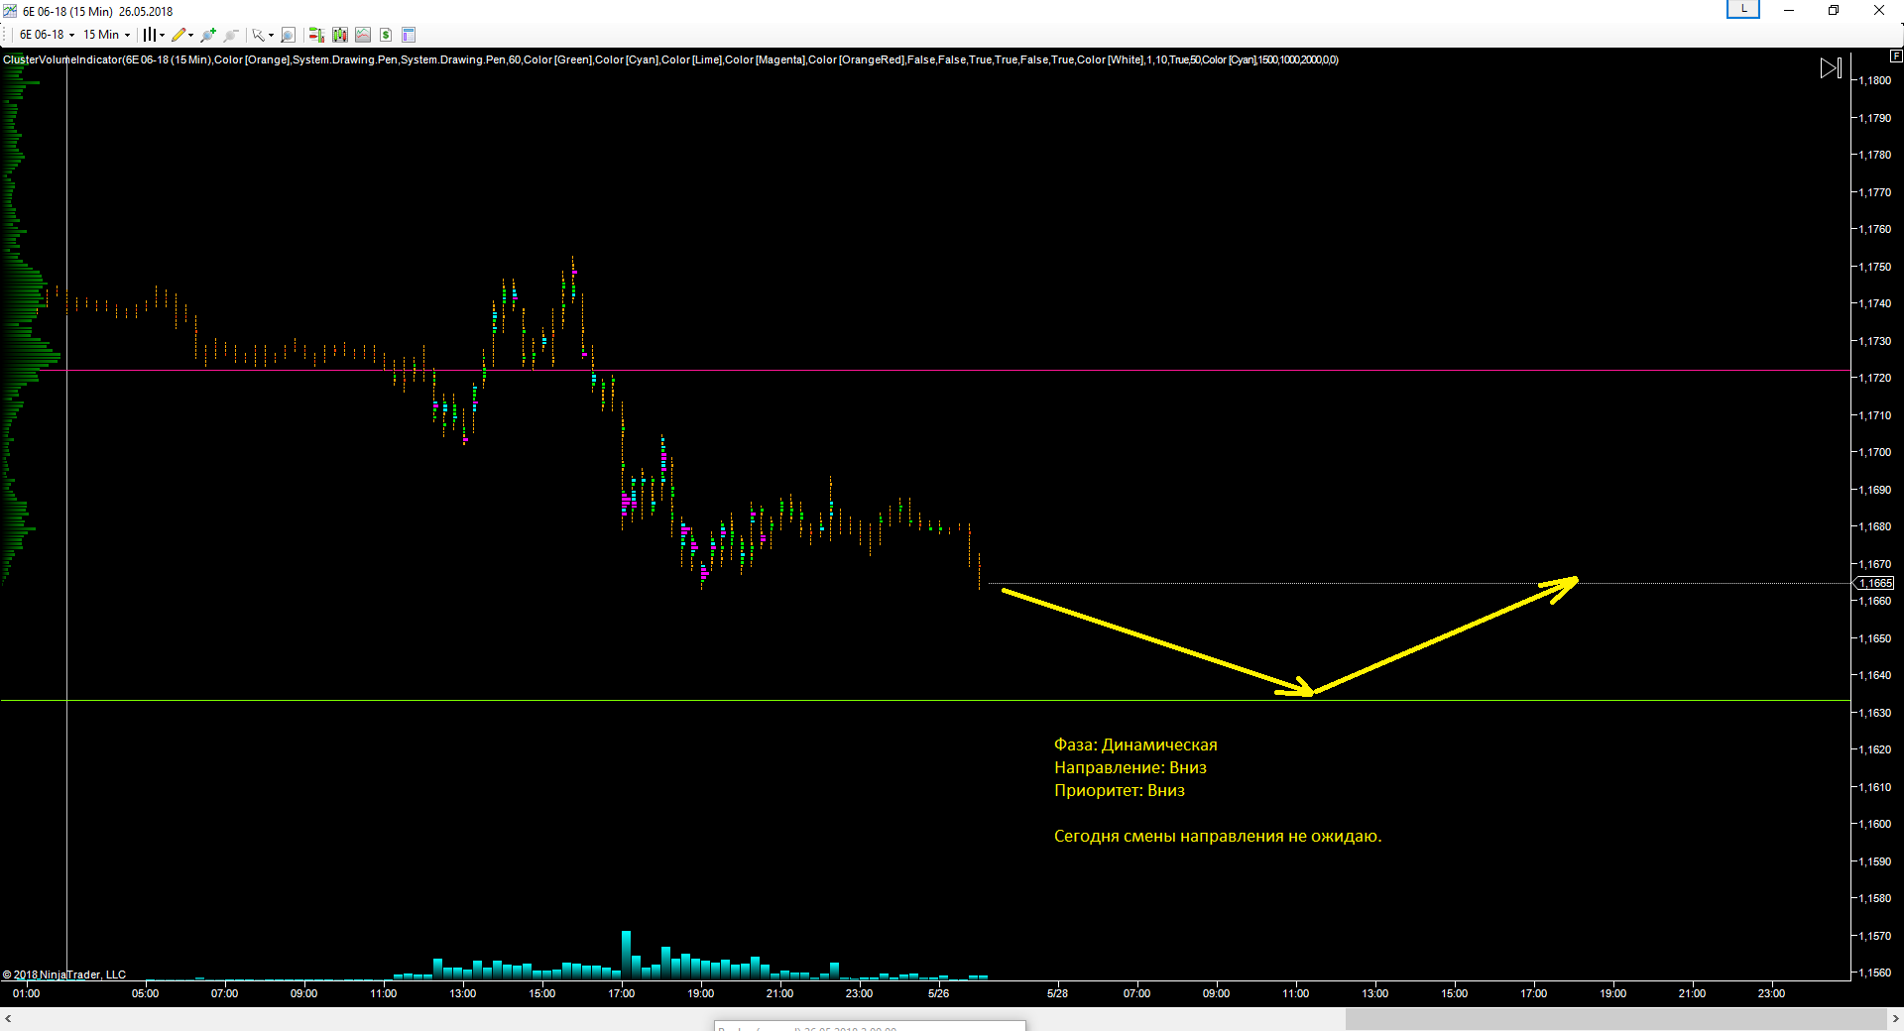The height and width of the screenshot is (1031, 1904).
Task: Open the Strategies dollar icon
Action: click(x=386, y=35)
